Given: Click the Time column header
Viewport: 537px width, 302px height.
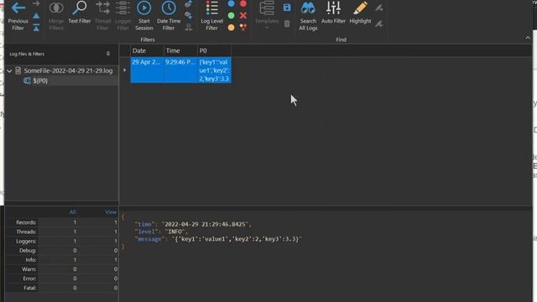Looking at the screenshot, I should coord(180,50).
